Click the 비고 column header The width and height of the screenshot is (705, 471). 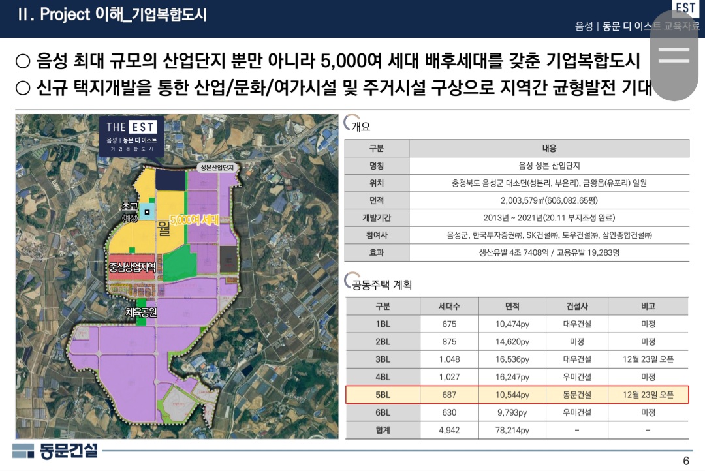[x=648, y=307]
